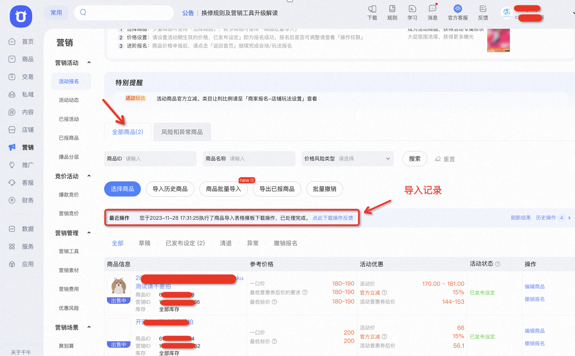The height and width of the screenshot is (356, 575).
Task: Open 爆品分层 in the side menu
Action: pyautogui.click(x=69, y=157)
